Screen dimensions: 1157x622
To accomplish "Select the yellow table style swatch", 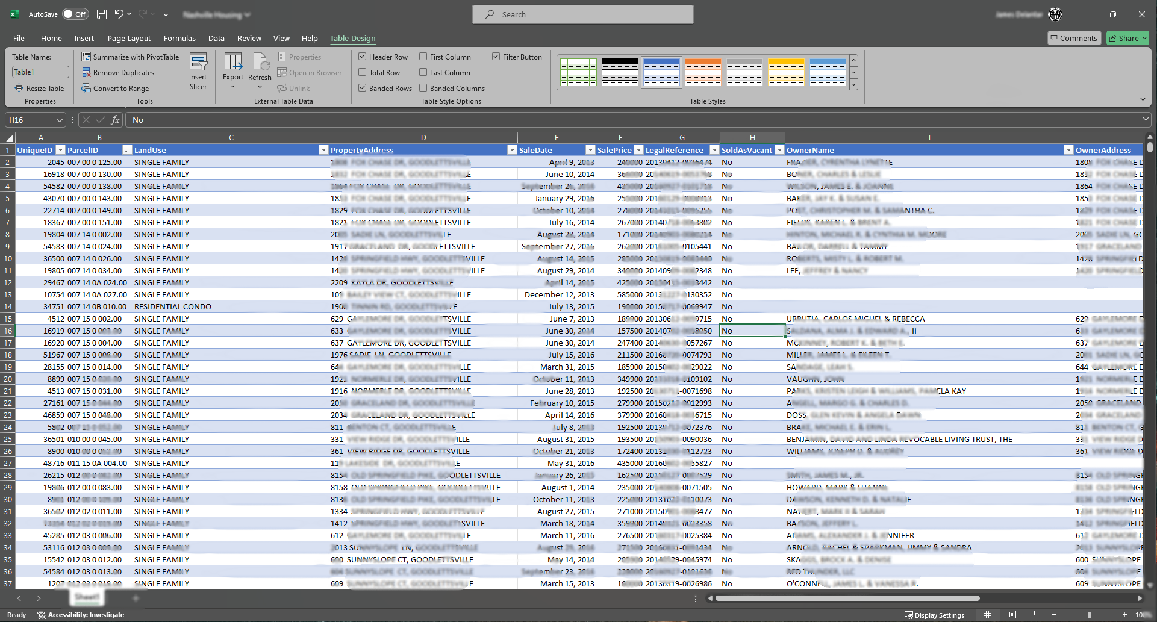I will point(786,72).
